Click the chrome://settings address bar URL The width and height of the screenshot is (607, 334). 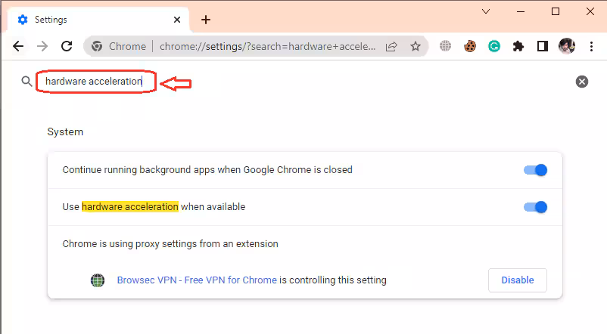click(267, 46)
